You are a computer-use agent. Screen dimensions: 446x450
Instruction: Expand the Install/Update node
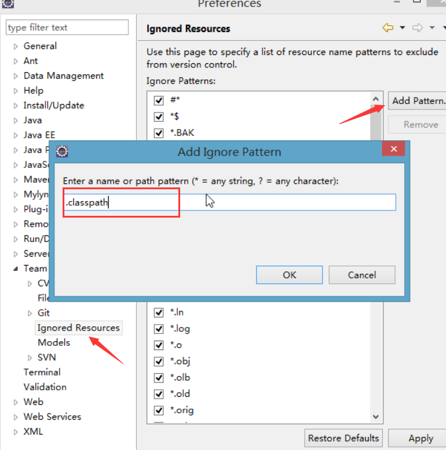15,106
